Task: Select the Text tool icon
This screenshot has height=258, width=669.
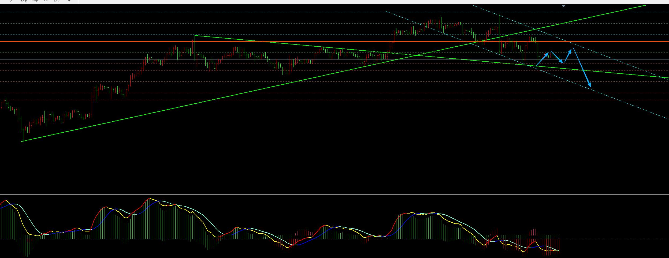Action: [46, 1]
